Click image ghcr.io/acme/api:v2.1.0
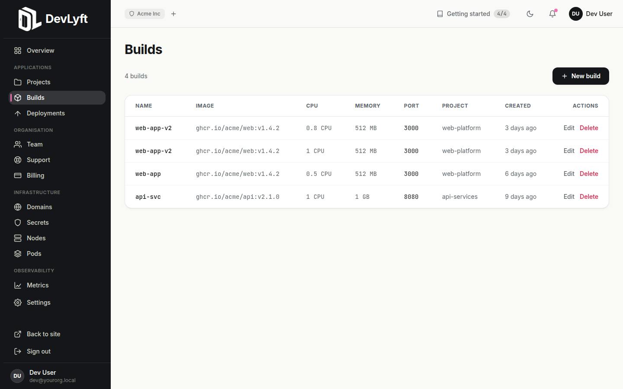The width and height of the screenshot is (623, 389). pos(238,197)
